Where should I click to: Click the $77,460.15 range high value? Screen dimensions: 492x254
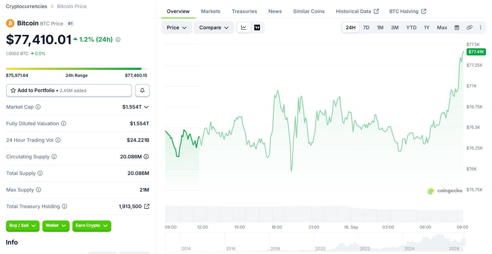coord(136,75)
